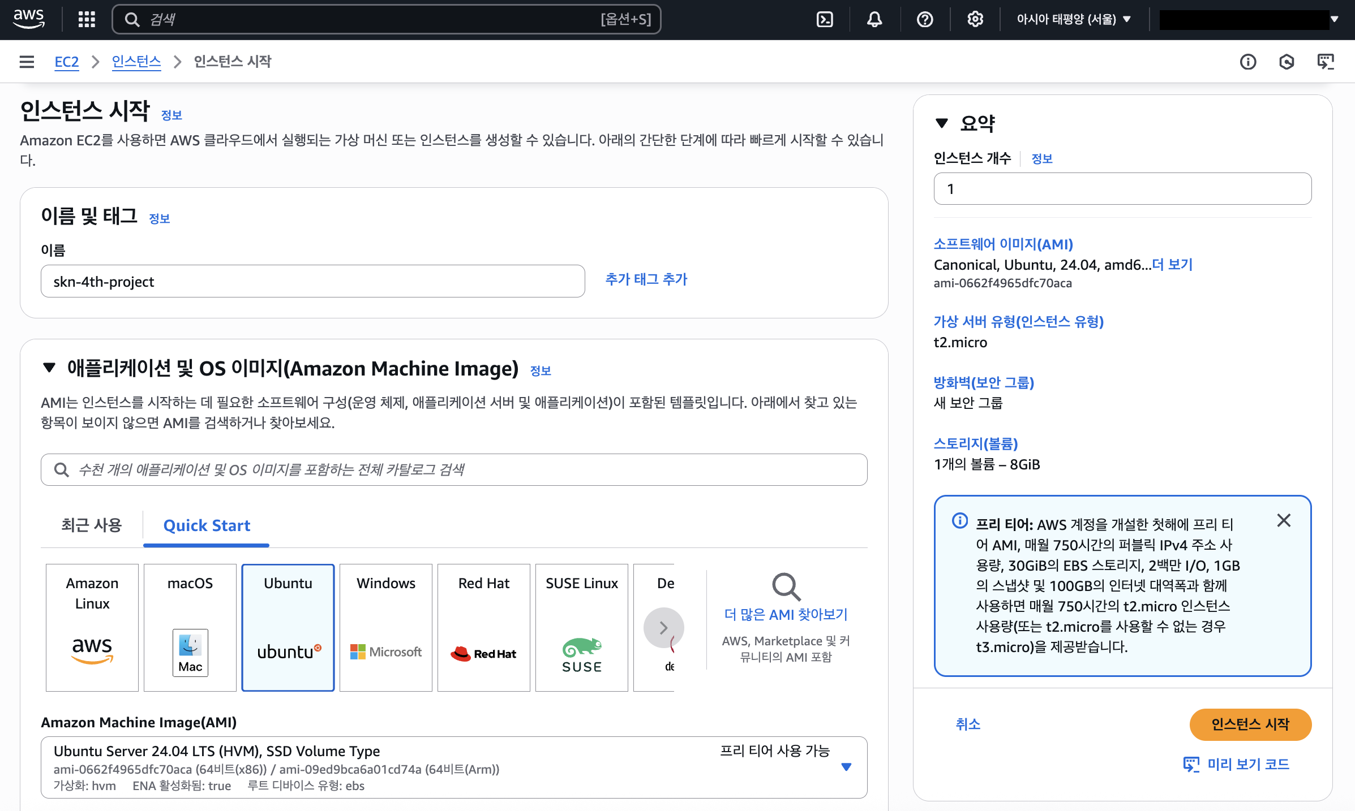Dismiss the free tier info box
This screenshot has width=1355, height=811.
(x=1284, y=520)
